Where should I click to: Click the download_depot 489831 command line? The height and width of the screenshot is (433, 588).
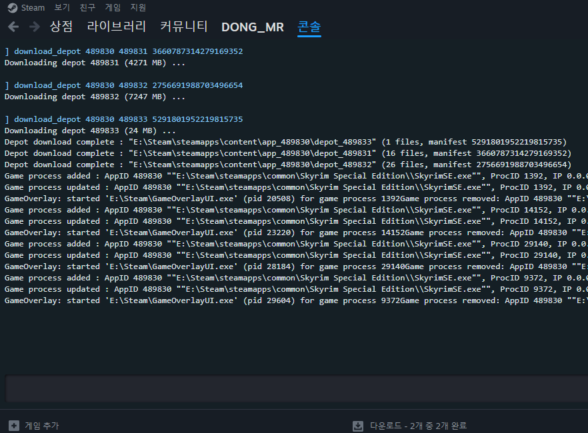(x=124, y=51)
